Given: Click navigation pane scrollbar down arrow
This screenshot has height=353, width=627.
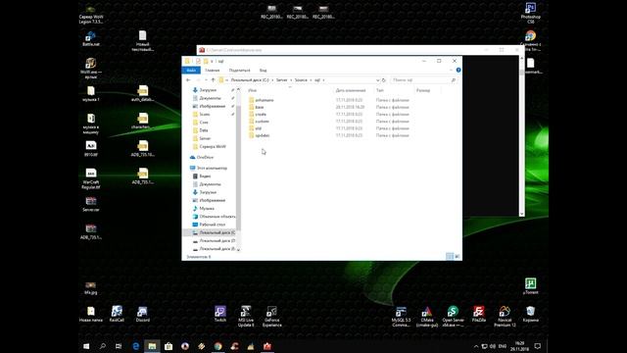Looking at the screenshot, I should click(238, 249).
